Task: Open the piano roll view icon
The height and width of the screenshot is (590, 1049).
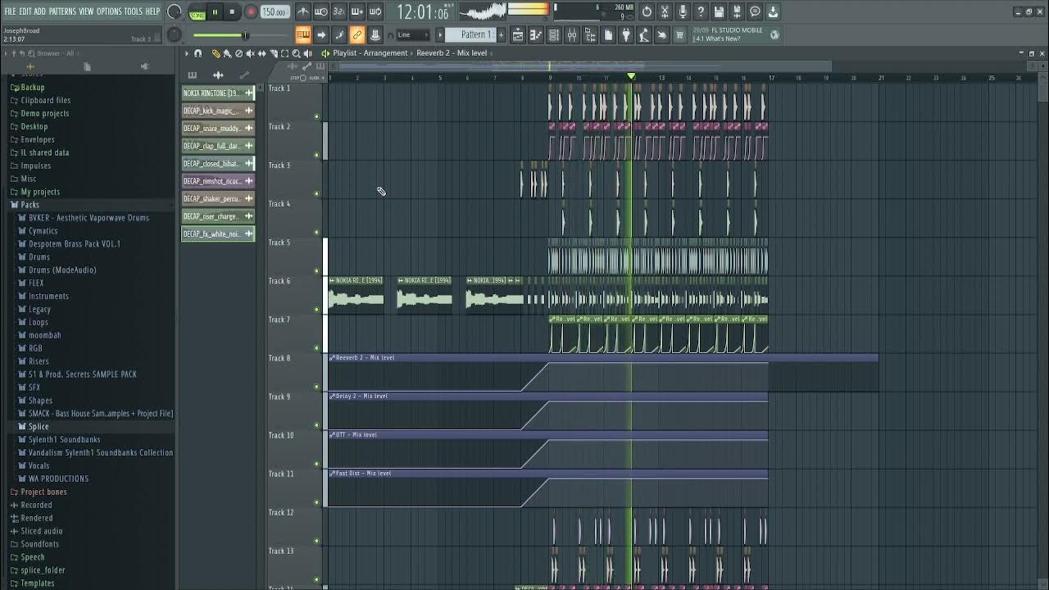Action: point(536,34)
